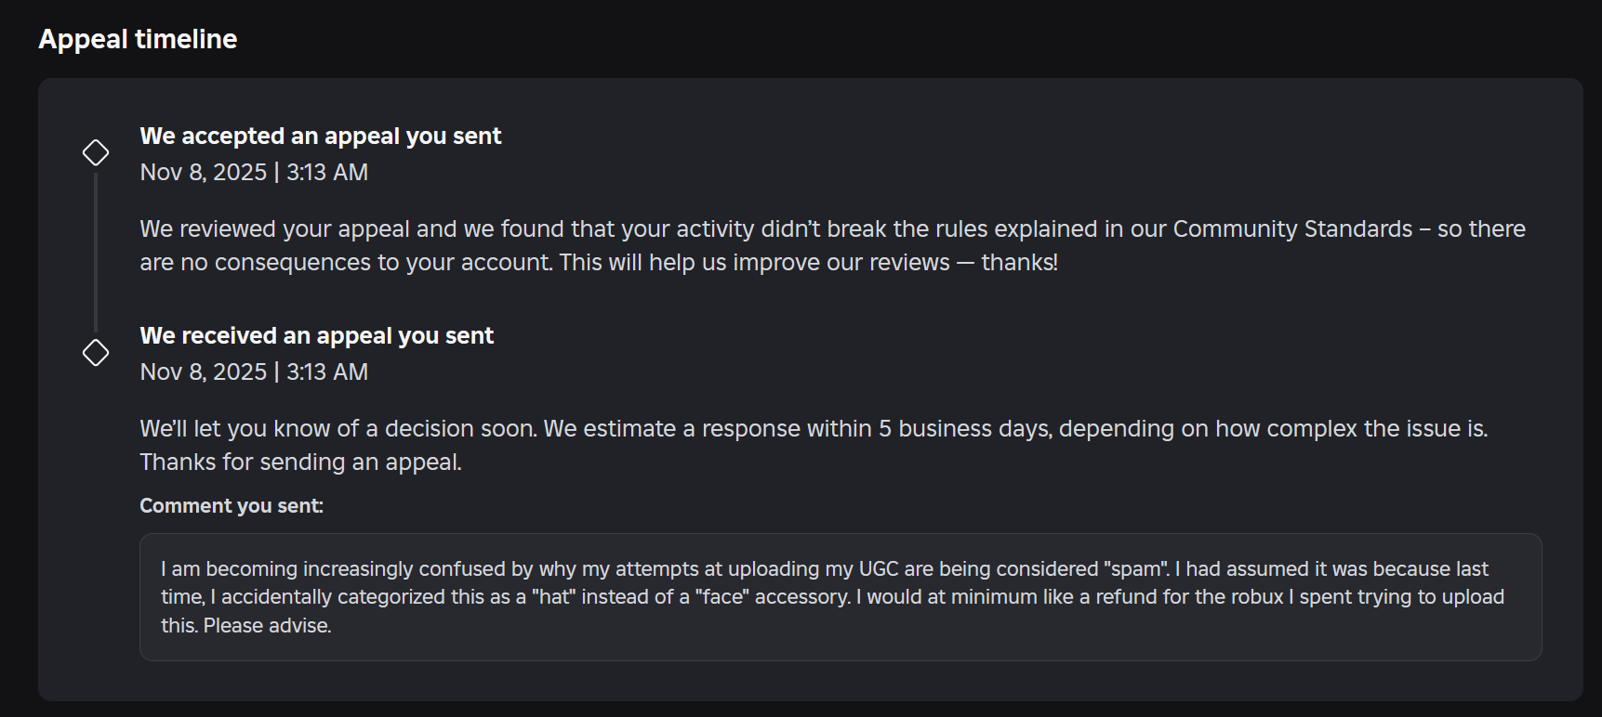Click the "Community Standards" phrase in the acceptance message
This screenshot has width=1602, height=717.
coord(1292,229)
